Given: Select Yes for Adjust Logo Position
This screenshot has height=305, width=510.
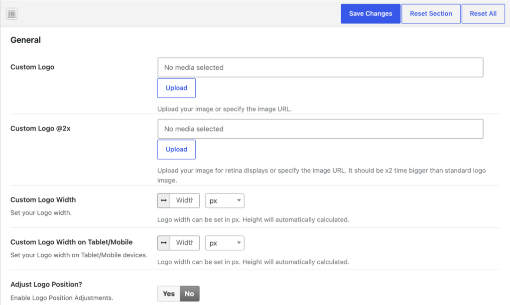Looking at the screenshot, I should (x=168, y=294).
